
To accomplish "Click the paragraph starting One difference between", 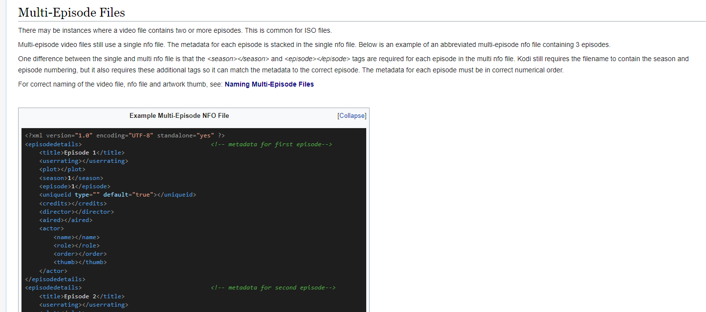I will tap(353, 64).
